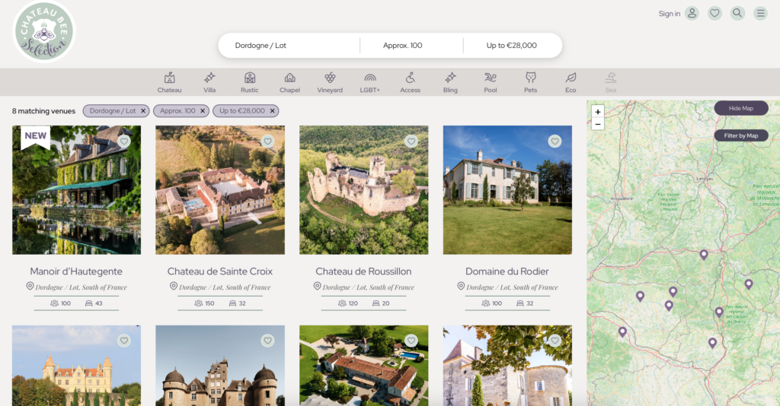780x406 pixels.
Task: Click the Filter by Map button
Action: click(x=741, y=135)
